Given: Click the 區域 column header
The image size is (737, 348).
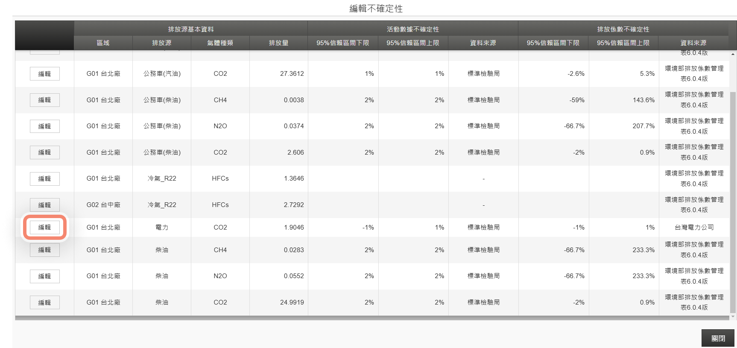Looking at the screenshot, I should [103, 43].
